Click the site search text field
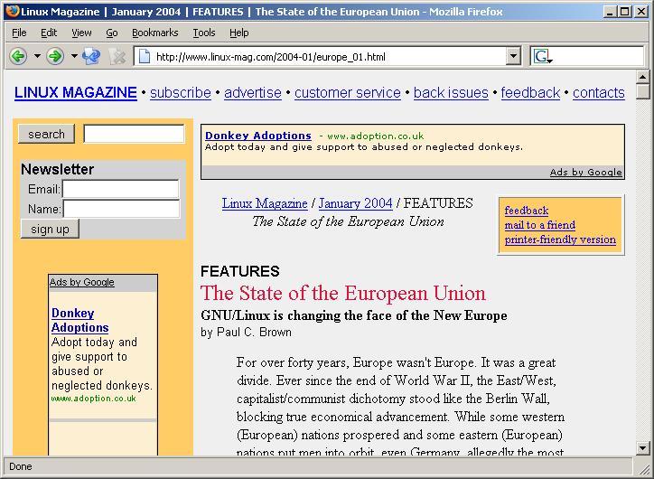The height and width of the screenshot is (479, 654). tap(134, 134)
